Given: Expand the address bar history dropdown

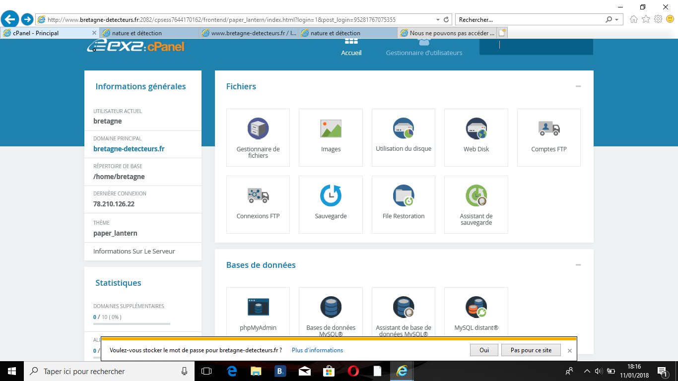Looking at the screenshot, I should [438, 20].
